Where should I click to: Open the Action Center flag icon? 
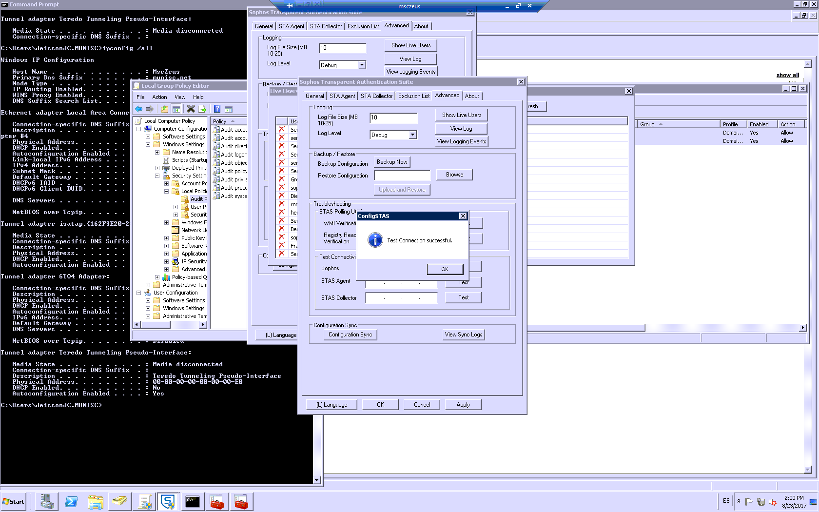pos(749,501)
